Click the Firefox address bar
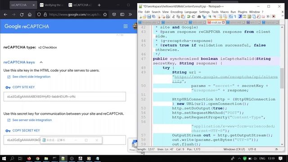Image resolution: width=288 pixels, height=162 pixels. click(x=75, y=14)
